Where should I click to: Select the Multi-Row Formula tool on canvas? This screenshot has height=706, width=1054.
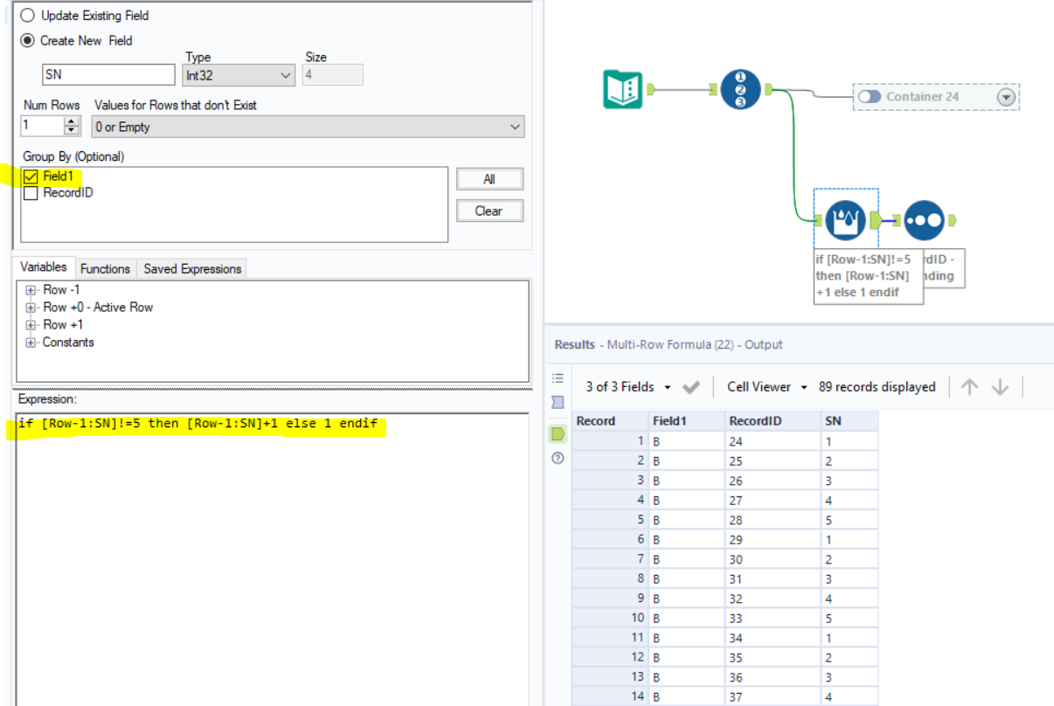845,219
